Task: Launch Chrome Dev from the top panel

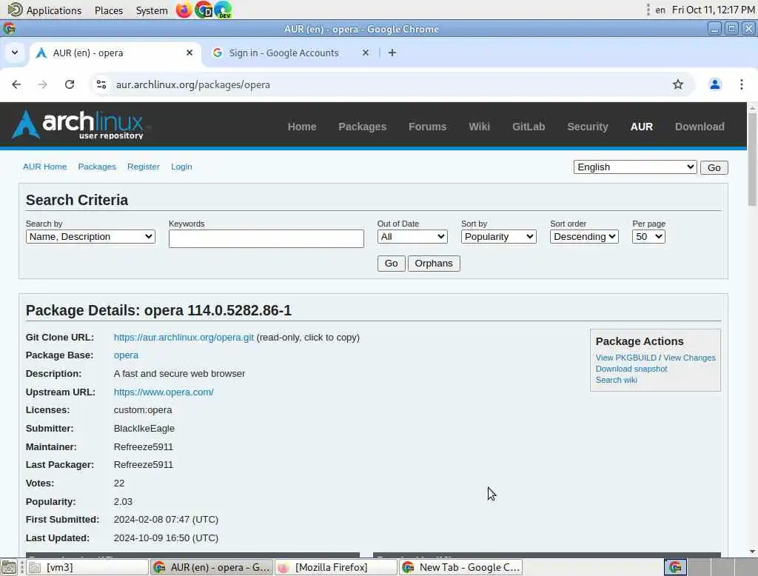Action: point(204,10)
